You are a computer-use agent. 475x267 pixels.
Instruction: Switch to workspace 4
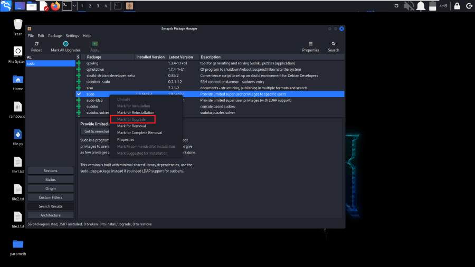(106, 6)
